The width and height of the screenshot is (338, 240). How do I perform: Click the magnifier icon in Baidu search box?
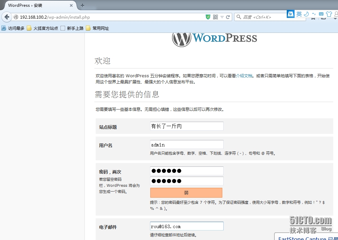click(x=239, y=17)
